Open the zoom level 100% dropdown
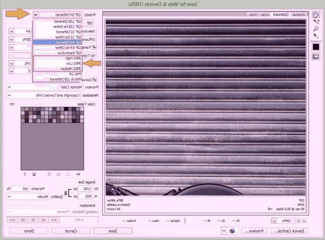 click(274, 221)
